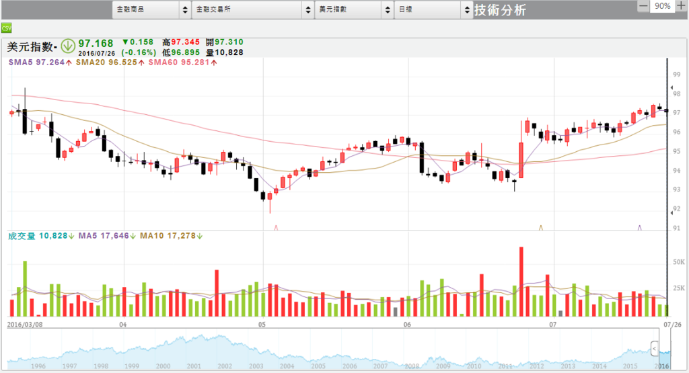689x373 pixels.
Task: Click 2008 in the overview navigator
Action: [412, 366]
